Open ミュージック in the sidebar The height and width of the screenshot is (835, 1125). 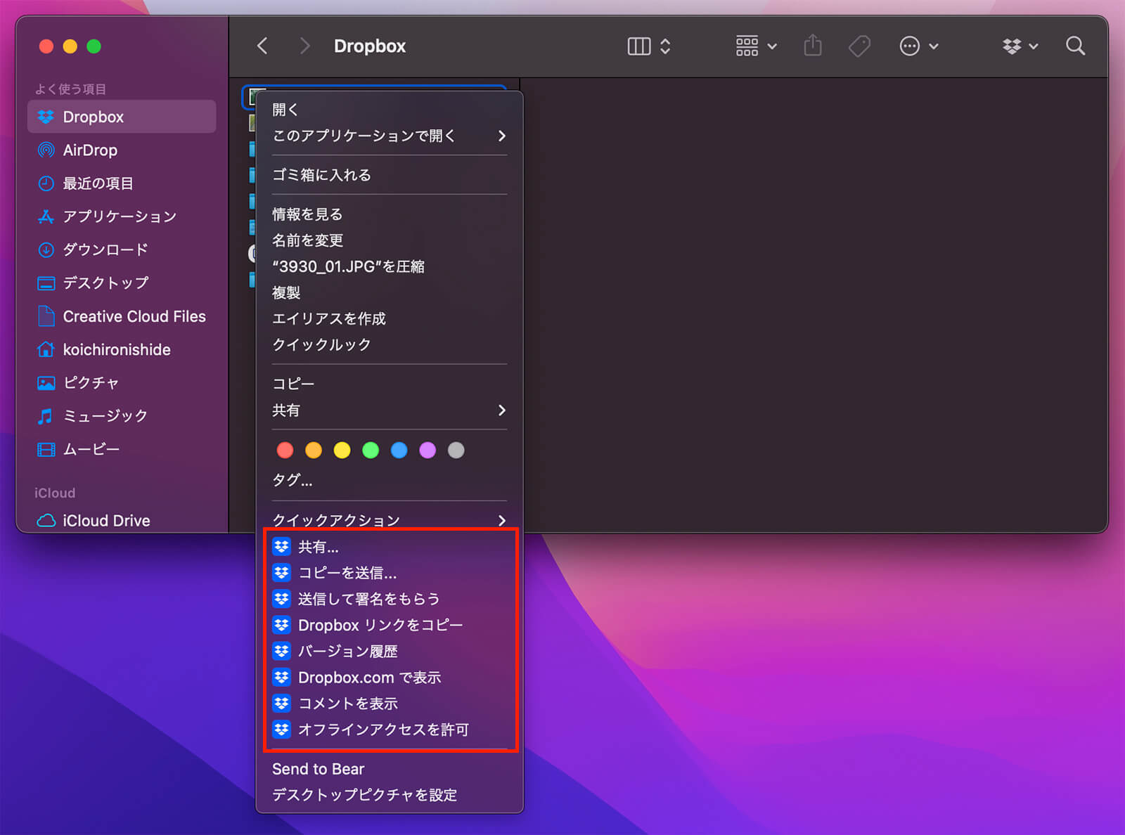[122, 416]
